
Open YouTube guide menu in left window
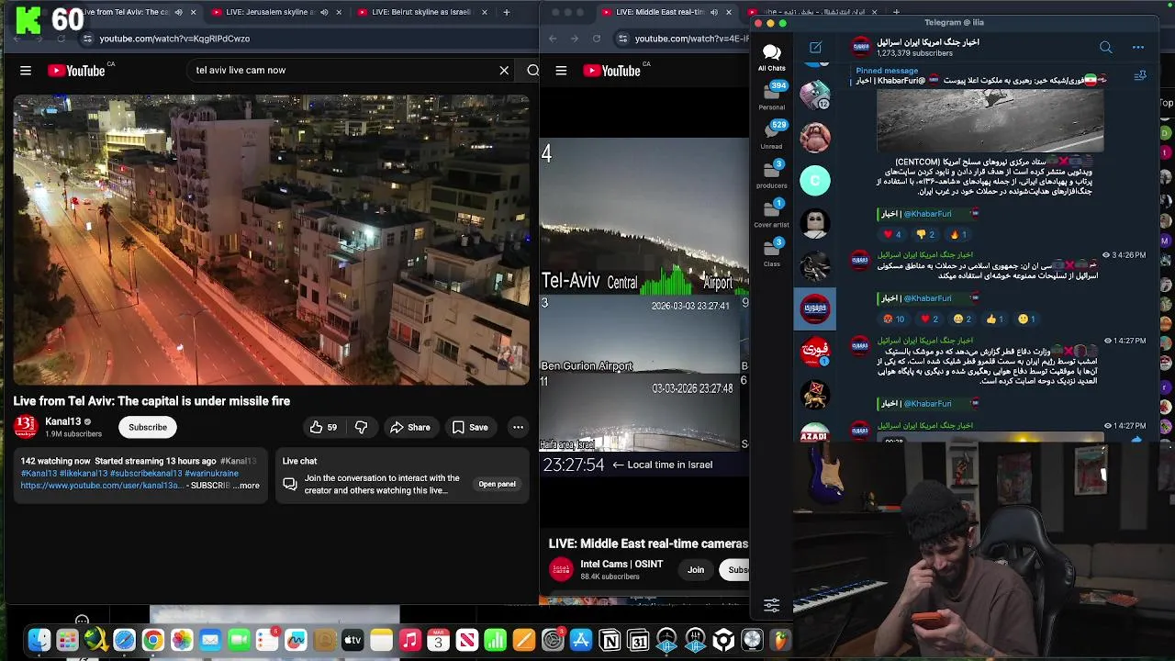point(26,71)
